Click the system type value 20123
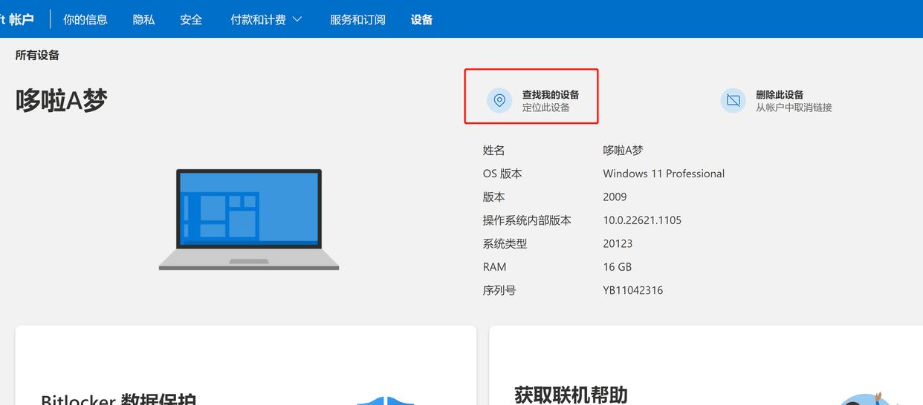Viewport: 923px width, 405px height. pyautogui.click(x=618, y=243)
